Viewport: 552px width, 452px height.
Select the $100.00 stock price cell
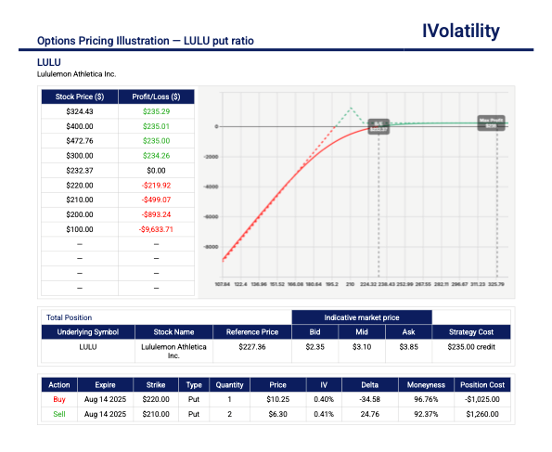pyautogui.click(x=80, y=229)
